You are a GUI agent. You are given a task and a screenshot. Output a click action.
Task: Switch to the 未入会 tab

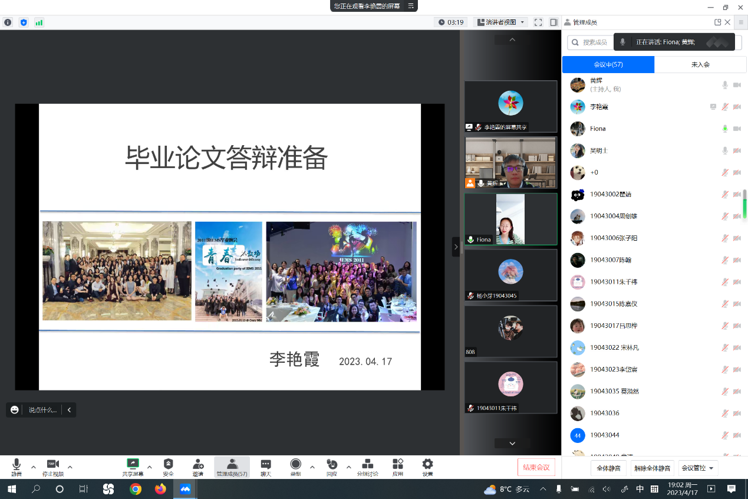click(x=700, y=64)
